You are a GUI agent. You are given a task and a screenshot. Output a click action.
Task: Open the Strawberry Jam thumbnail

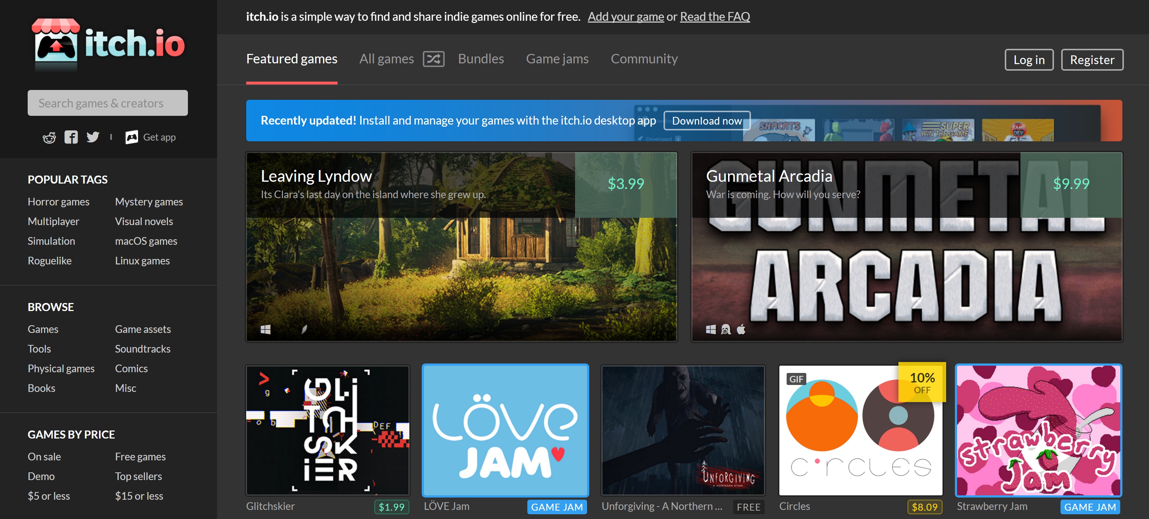click(1038, 430)
